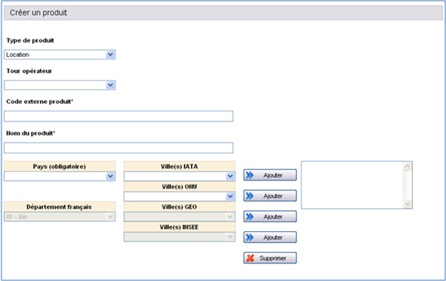This screenshot has height=281, width=446.
Task: Click the red X icon on Supprimer
Action: pos(250,258)
